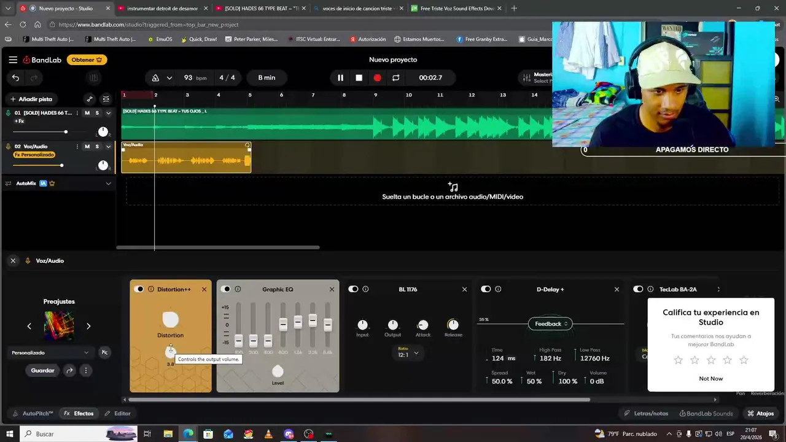The height and width of the screenshot is (442, 786).
Task: Toggle the metronome icon
Action: tap(155, 78)
